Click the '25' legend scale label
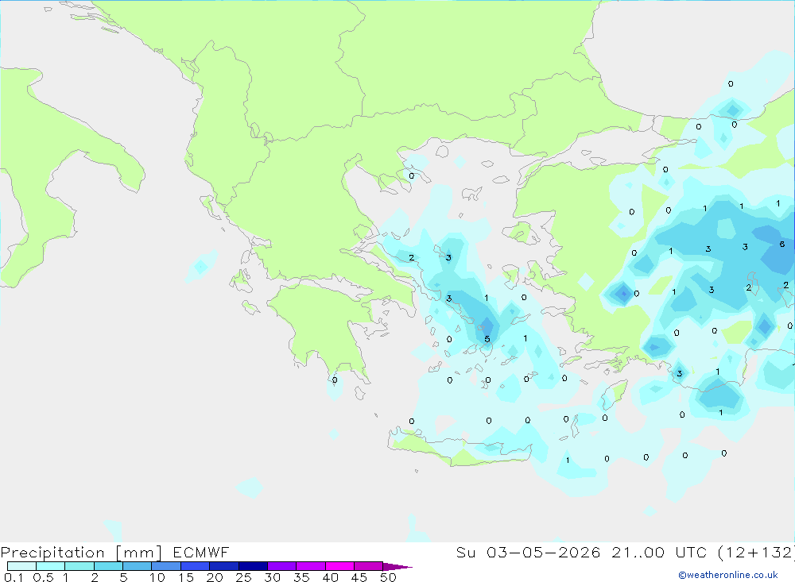The height and width of the screenshot is (582, 795). coord(244,577)
